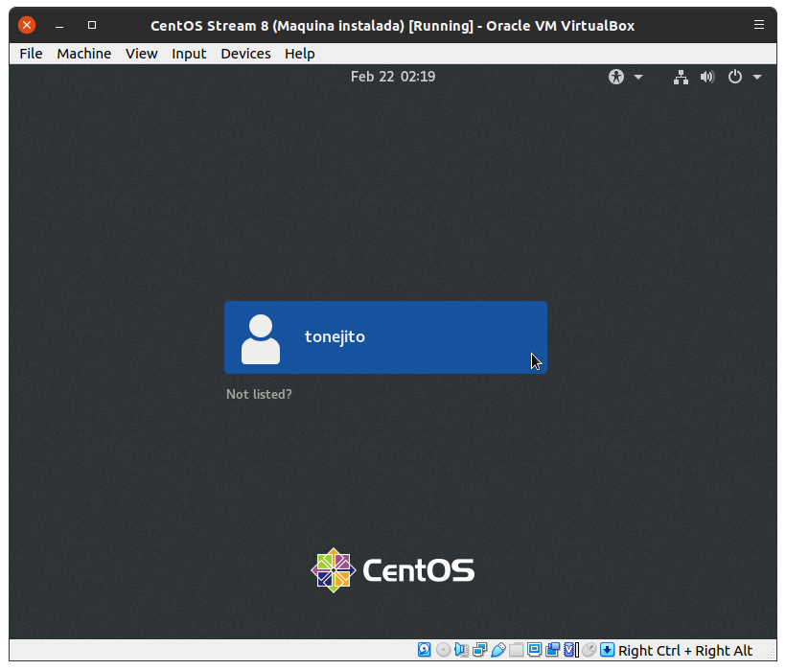This screenshot has width=786, height=670.
Task: Open the USB devices indicator
Action: coord(497,650)
